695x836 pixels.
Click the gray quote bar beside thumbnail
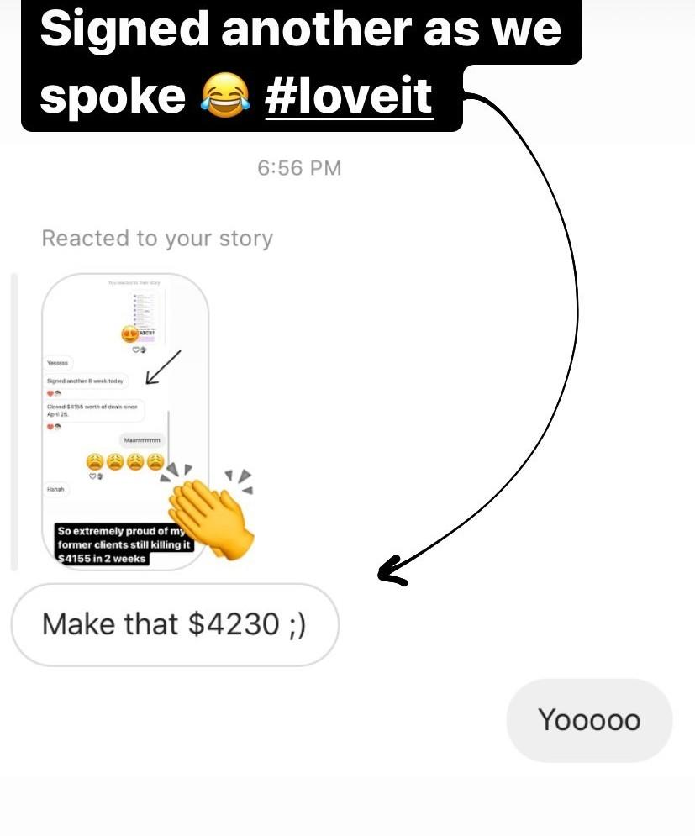tap(14, 422)
